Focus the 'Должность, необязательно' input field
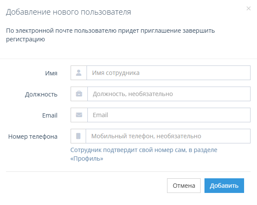This screenshot has width=257, height=205. point(169,94)
